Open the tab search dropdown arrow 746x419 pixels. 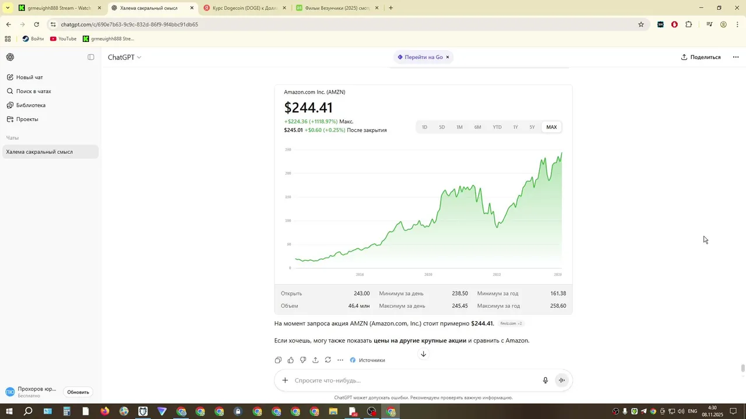click(x=8, y=8)
